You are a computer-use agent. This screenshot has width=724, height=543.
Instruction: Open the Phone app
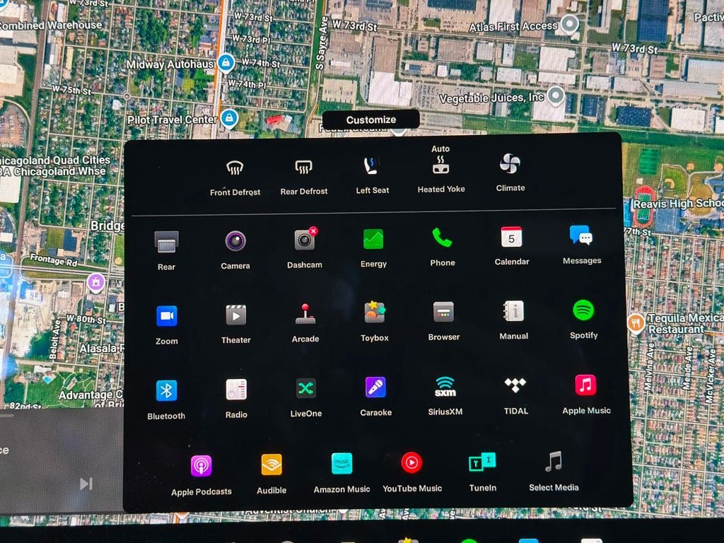tap(442, 238)
